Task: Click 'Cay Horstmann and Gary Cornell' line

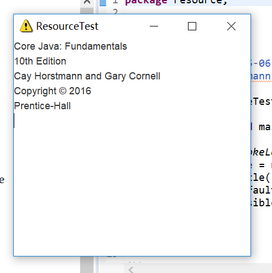Action: coord(87,76)
